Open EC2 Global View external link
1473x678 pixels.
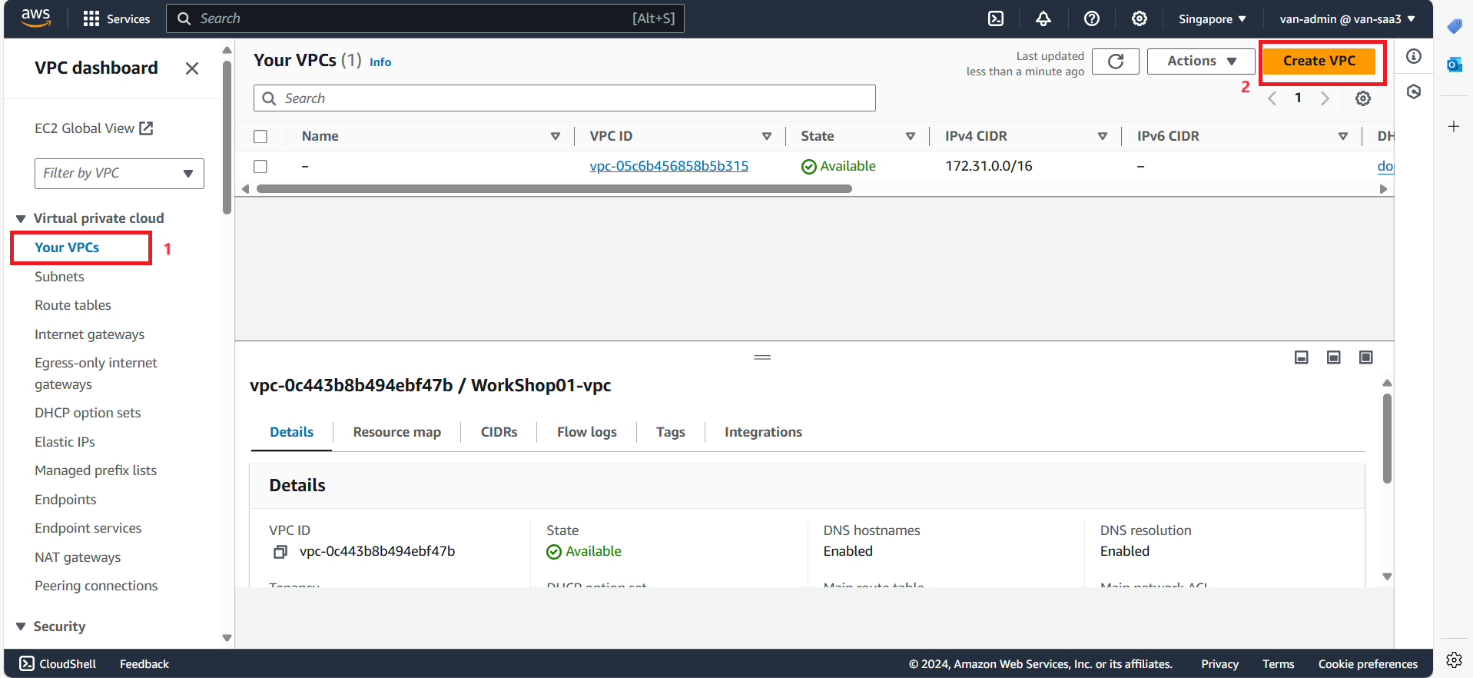coord(94,128)
